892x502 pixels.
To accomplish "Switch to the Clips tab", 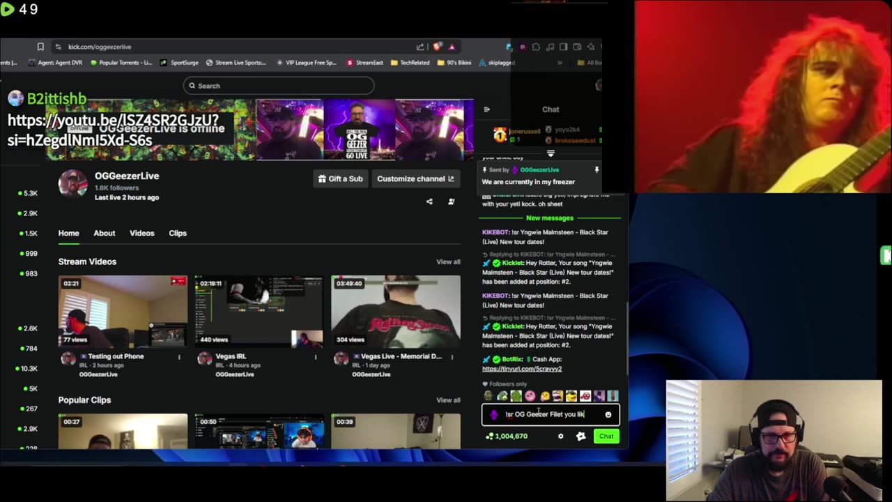I will pyautogui.click(x=178, y=233).
